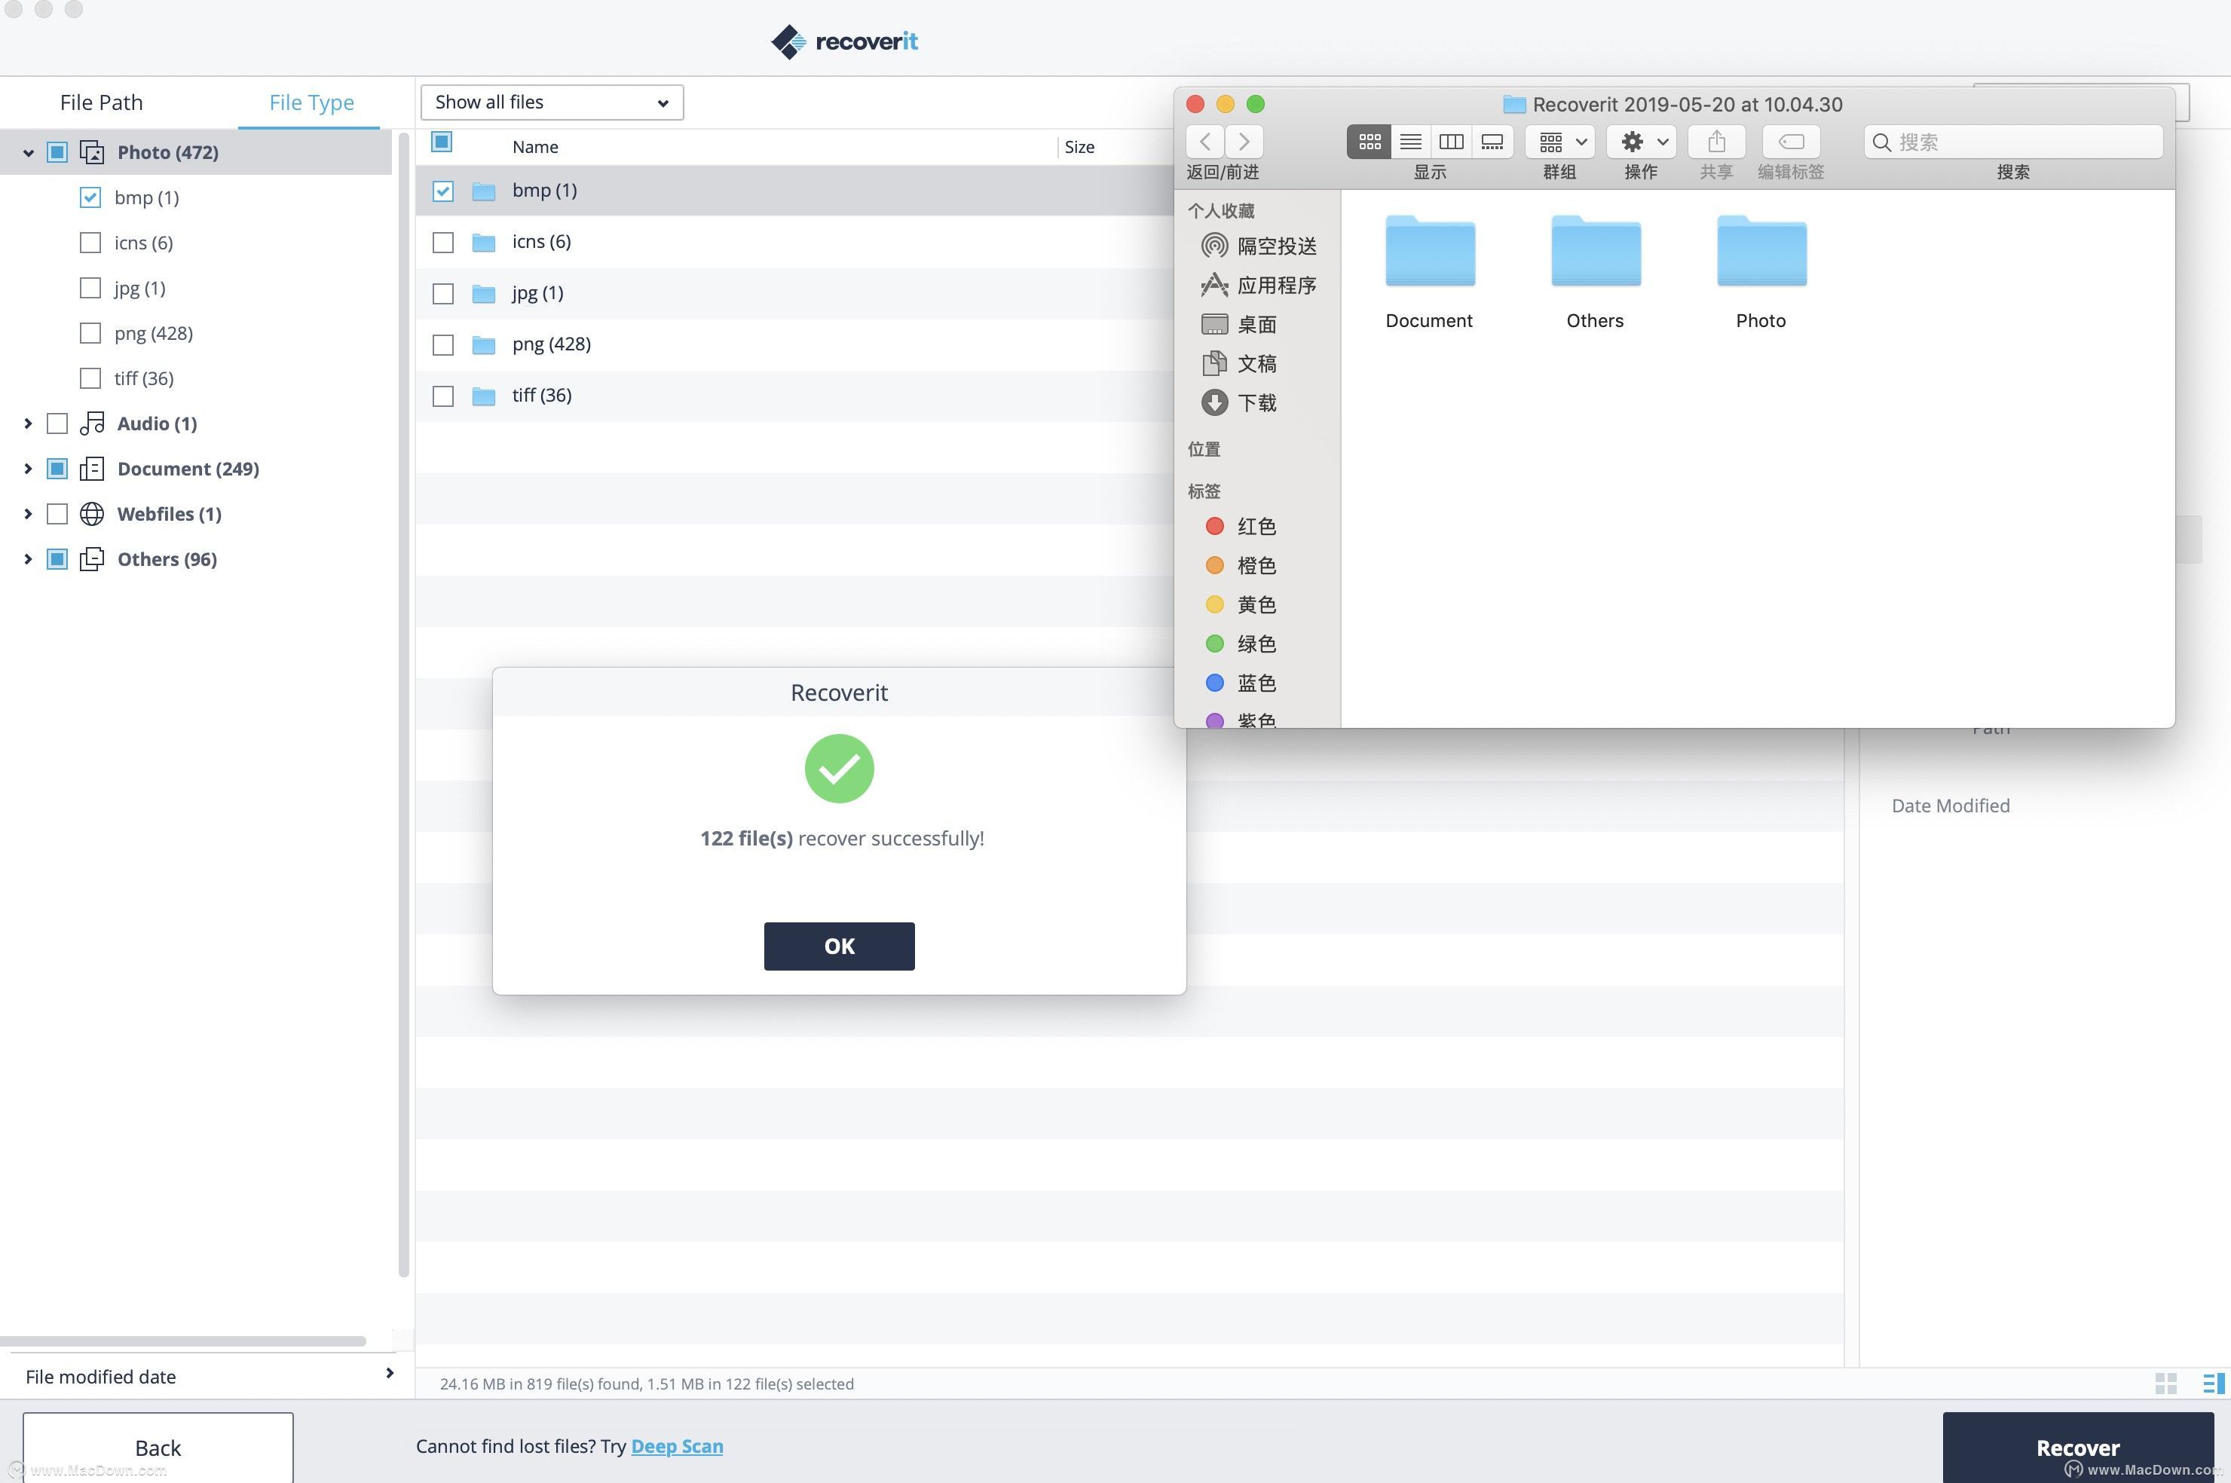The image size is (2231, 1483).
Task: Uncheck bmp (1) in the tree
Action: pyautogui.click(x=90, y=197)
